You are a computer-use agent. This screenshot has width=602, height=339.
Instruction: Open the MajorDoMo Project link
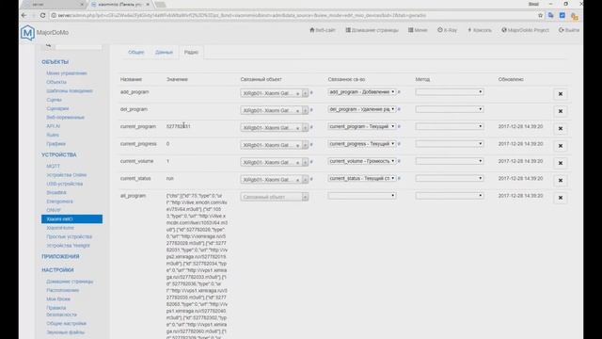[525, 30]
